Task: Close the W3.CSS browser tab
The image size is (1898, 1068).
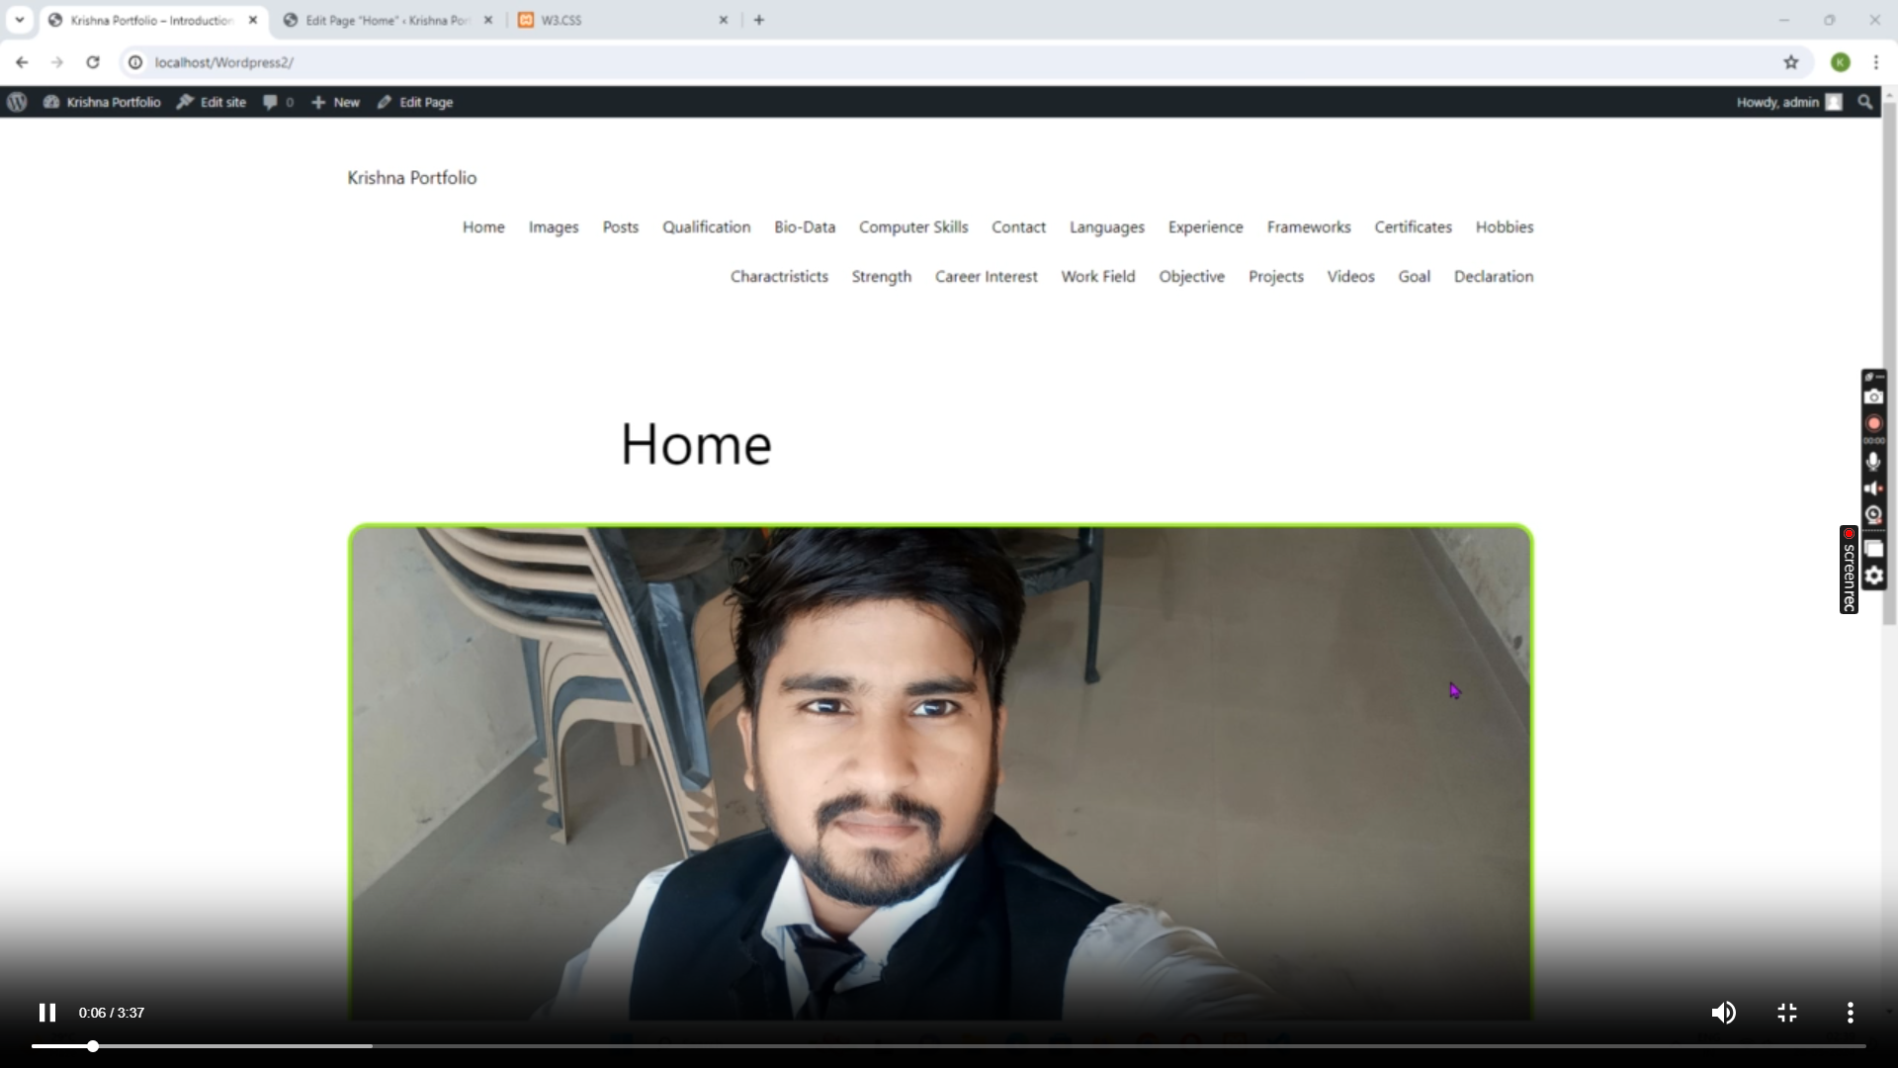Action: click(x=724, y=20)
